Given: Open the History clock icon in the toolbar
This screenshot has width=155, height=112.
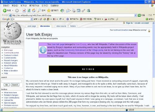Looking at the screenshot, I should coord(62,11).
